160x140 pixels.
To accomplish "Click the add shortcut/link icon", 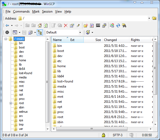I will point(92,25).
